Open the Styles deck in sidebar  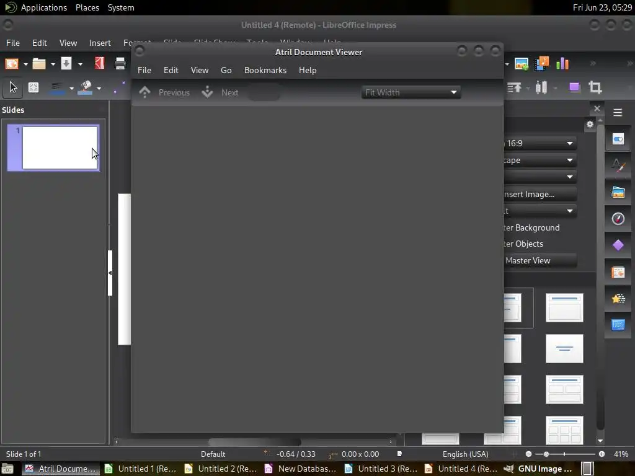[x=618, y=165]
